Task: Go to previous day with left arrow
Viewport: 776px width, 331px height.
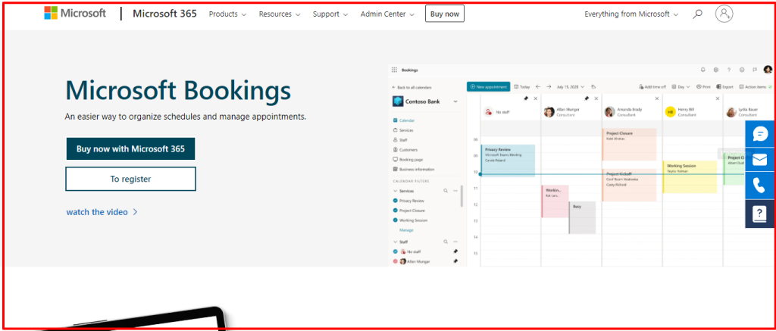Action: [x=538, y=86]
